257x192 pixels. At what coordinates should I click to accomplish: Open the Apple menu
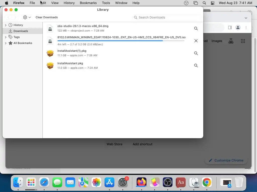(7, 3)
